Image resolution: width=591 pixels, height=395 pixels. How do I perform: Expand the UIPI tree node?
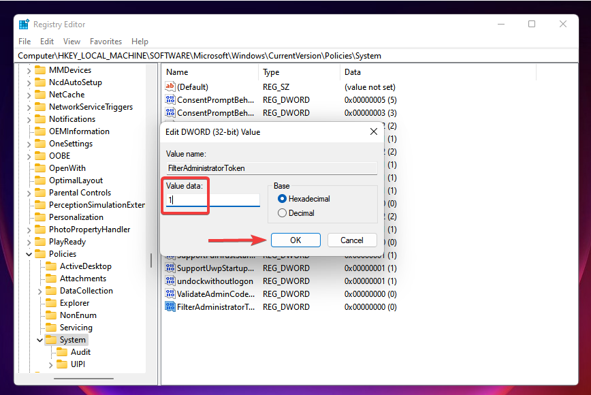51,364
